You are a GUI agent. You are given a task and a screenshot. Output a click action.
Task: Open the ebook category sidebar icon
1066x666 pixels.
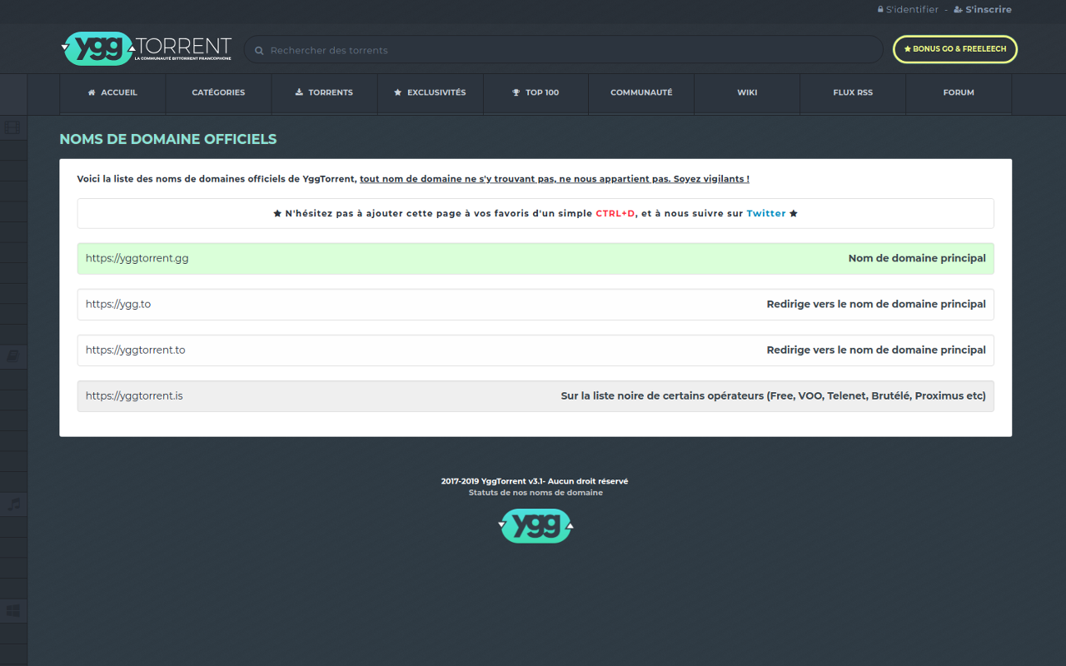tap(12, 355)
